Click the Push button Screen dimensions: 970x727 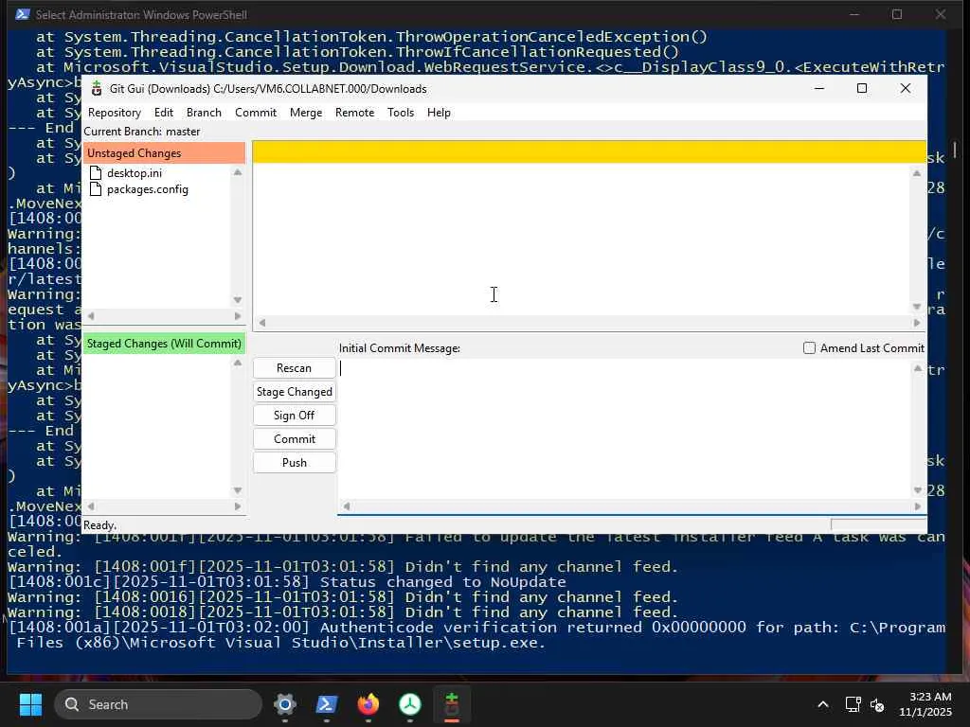click(x=294, y=462)
